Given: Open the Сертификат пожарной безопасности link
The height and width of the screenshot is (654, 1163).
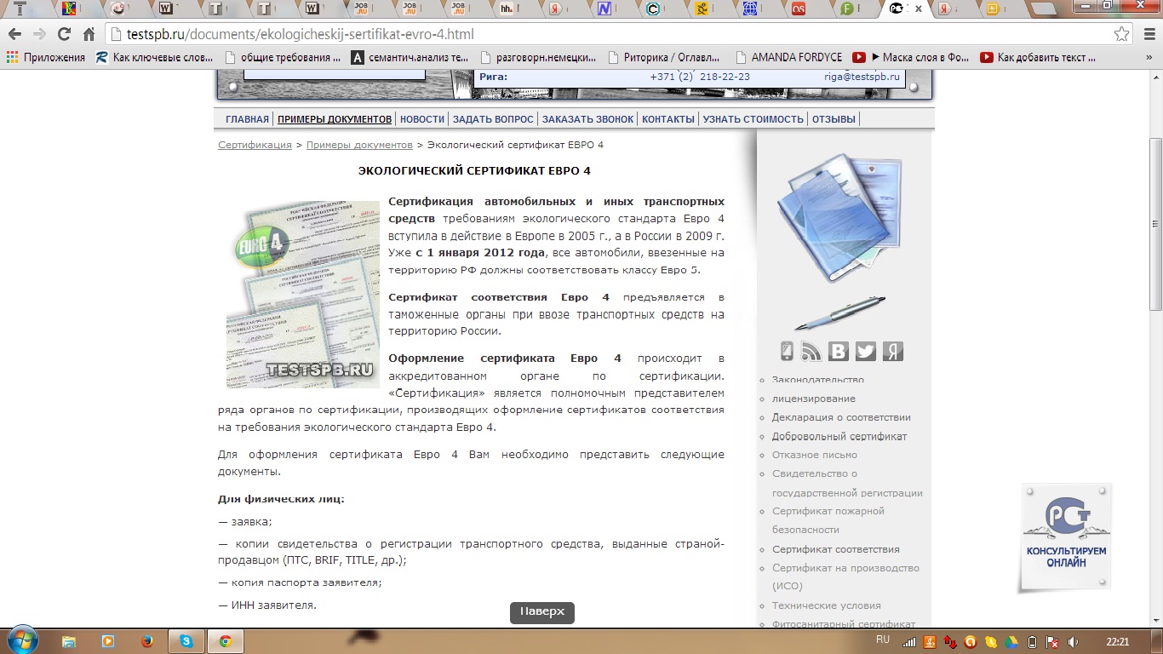Looking at the screenshot, I should [x=828, y=519].
